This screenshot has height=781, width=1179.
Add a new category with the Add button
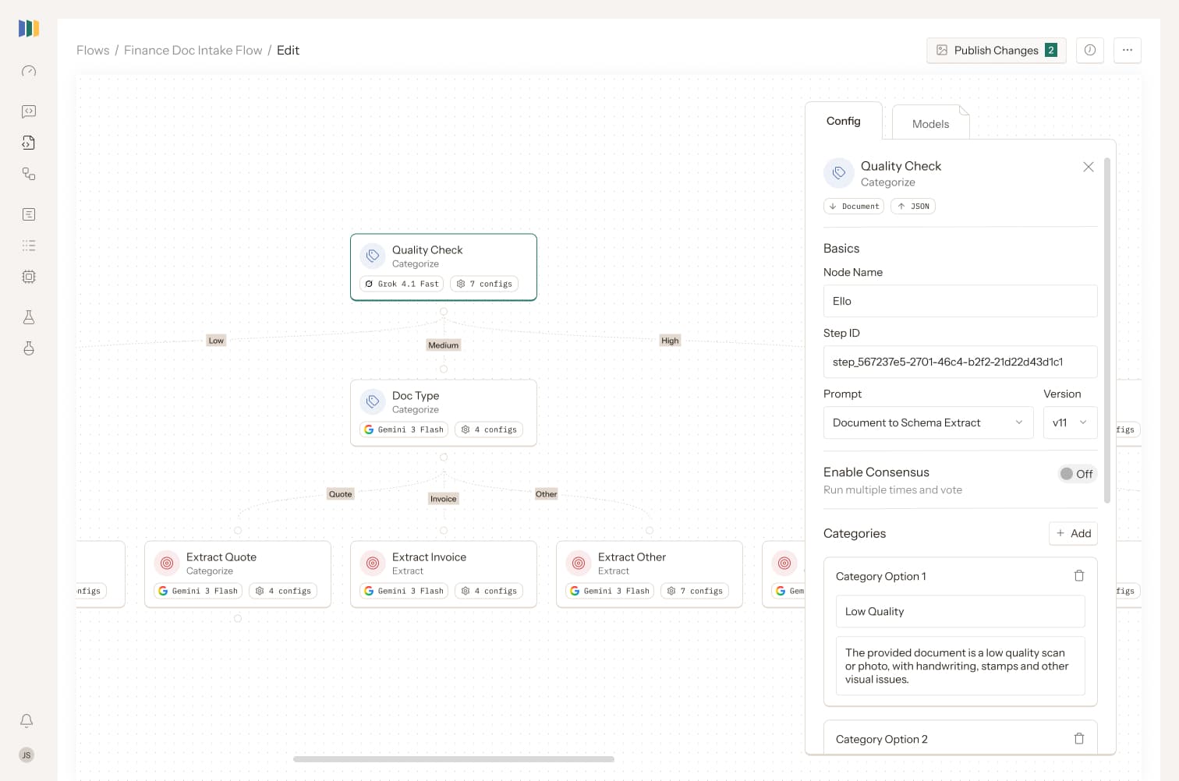pos(1073,533)
